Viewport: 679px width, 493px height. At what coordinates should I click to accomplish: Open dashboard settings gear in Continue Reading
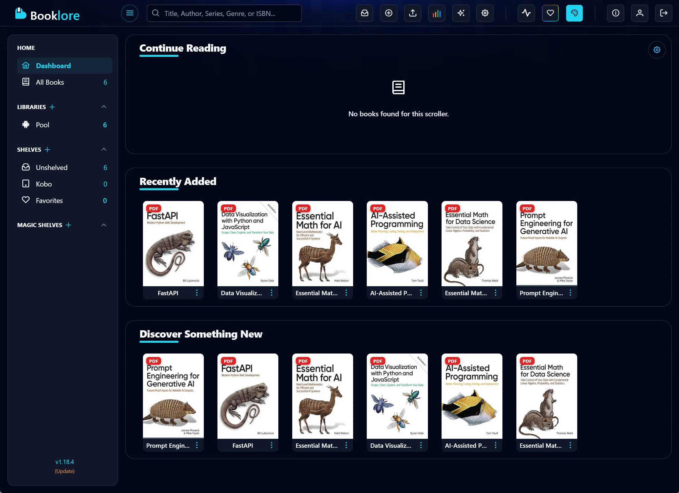pos(657,50)
